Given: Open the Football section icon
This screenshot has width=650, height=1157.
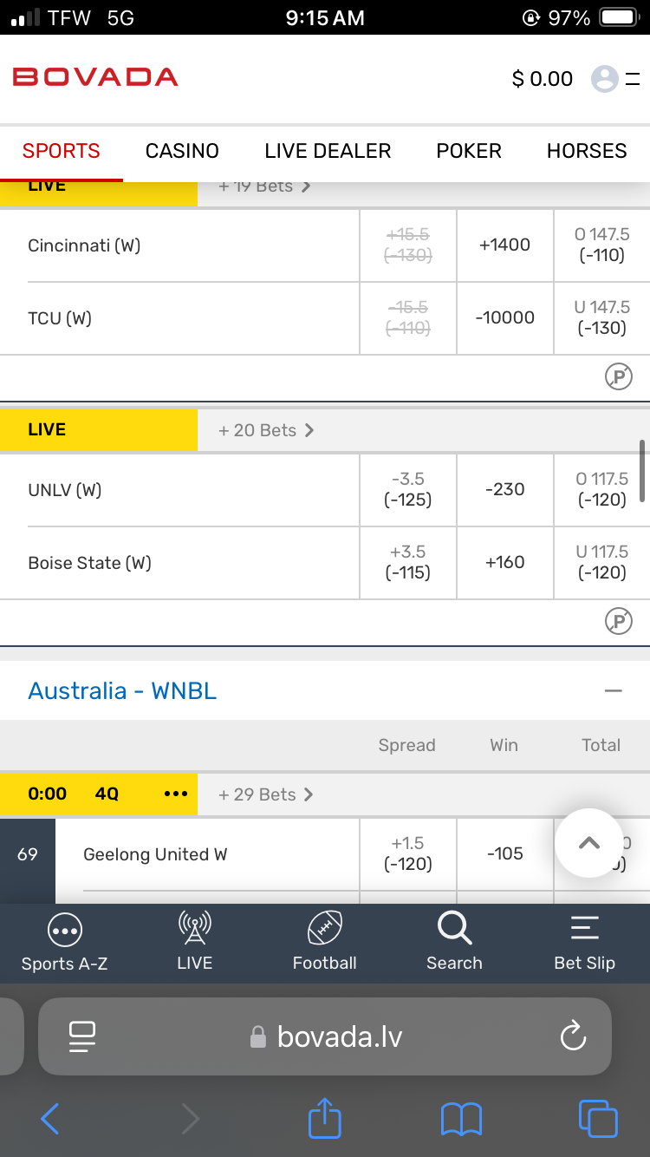Looking at the screenshot, I should pos(325,931).
